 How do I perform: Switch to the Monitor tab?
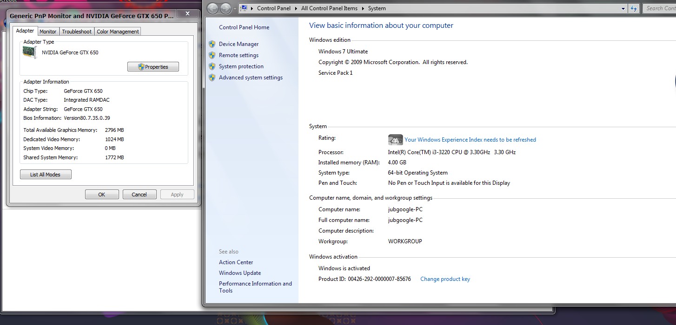click(x=48, y=32)
